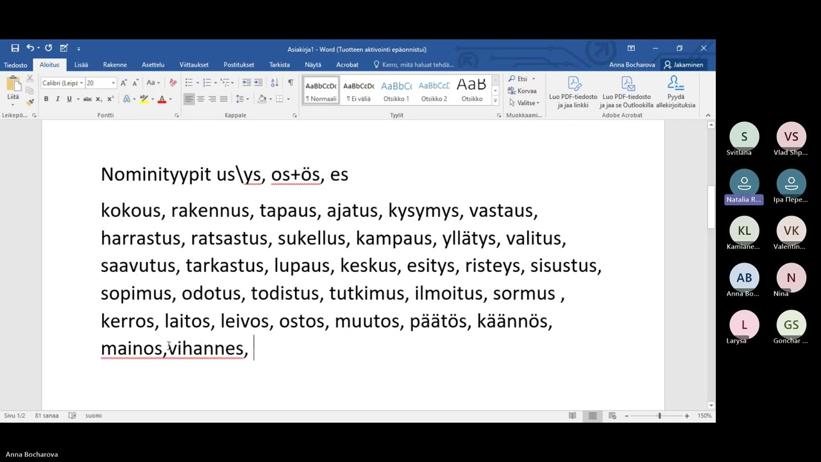The image size is (821, 462).
Task: Apply the Otsikko 1 heading style
Action: (396, 90)
